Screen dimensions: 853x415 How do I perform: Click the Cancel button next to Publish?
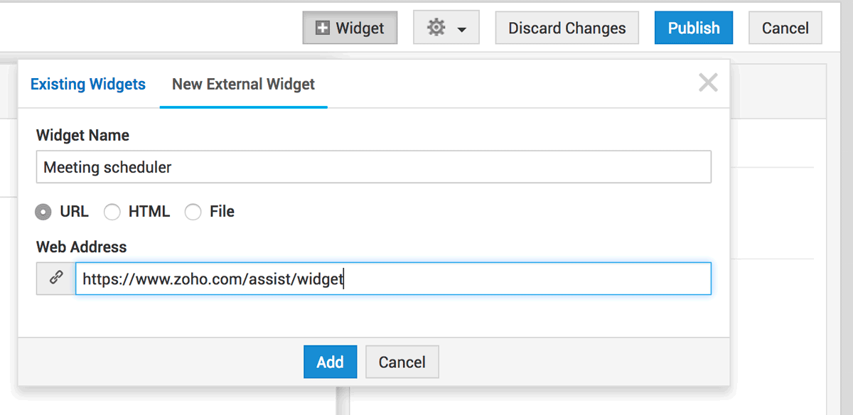pos(785,28)
